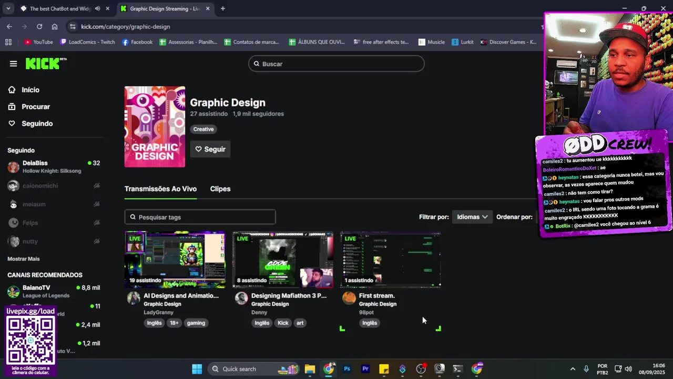This screenshot has height=379, width=673.
Task: Reload the page
Action: pos(39,26)
